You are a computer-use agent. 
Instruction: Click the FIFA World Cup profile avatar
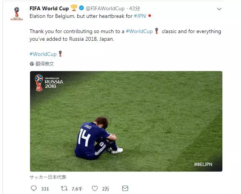(17, 14)
